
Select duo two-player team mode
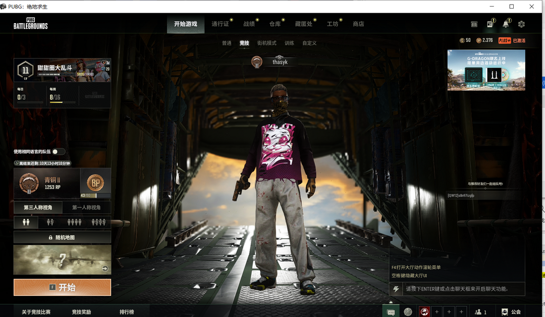tap(26, 222)
